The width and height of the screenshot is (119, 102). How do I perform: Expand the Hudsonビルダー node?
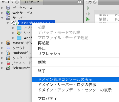2,53
